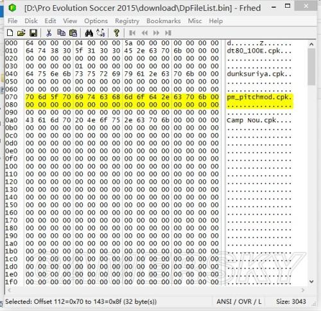Click right arrow of horizontal scrollbar
Screen dimensions: 321x311
[x=303, y=290]
